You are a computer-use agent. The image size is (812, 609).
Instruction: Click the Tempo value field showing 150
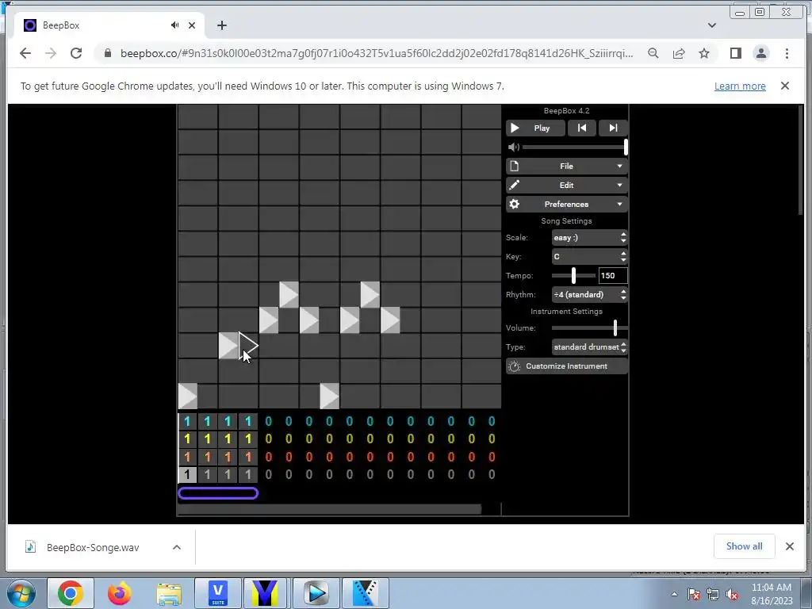(613, 275)
